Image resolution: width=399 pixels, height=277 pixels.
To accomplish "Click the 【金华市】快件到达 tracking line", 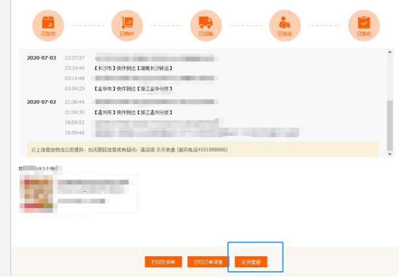I will tap(133, 88).
